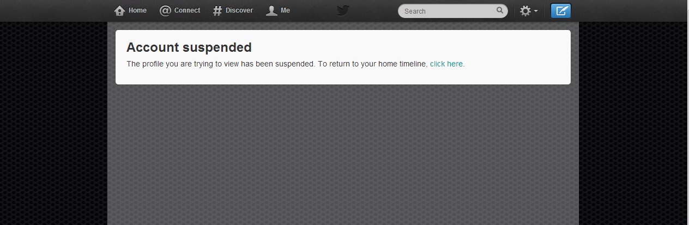Follow the "click here" link
This screenshot has height=225, width=689.
447,64
